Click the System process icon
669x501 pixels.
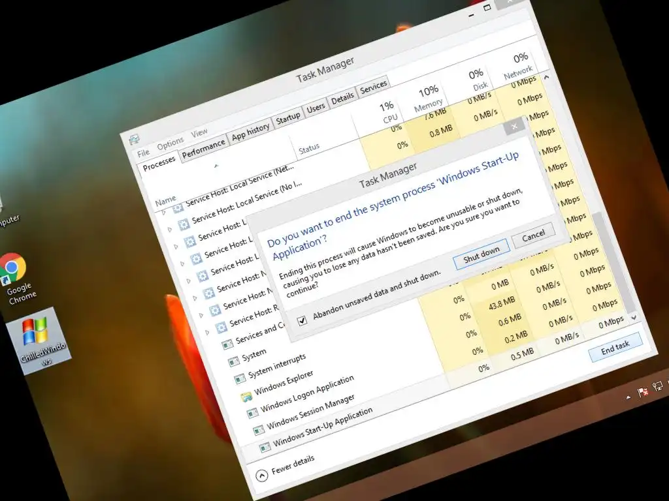(233, 361)
